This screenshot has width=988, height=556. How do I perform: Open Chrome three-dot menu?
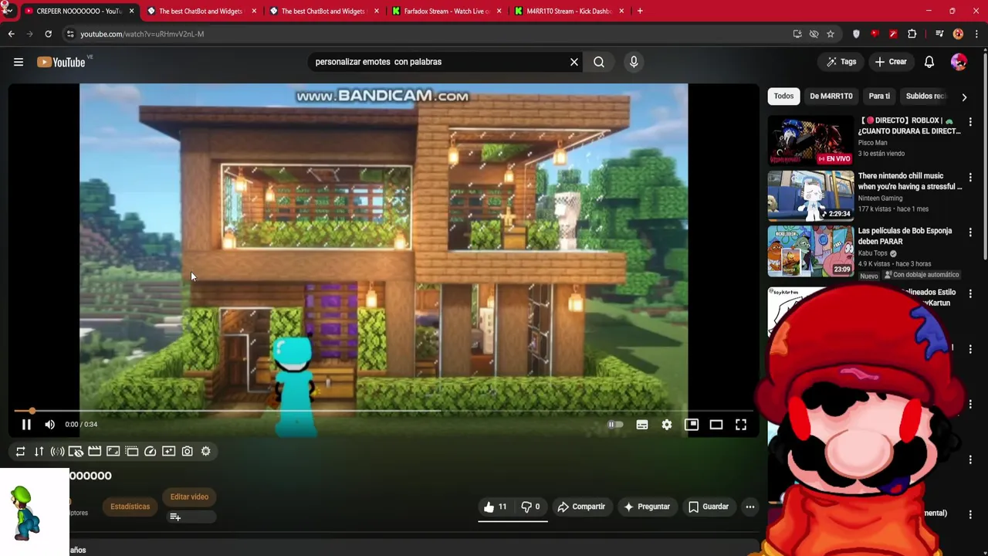pyautogui.click(x=976, y=34)
